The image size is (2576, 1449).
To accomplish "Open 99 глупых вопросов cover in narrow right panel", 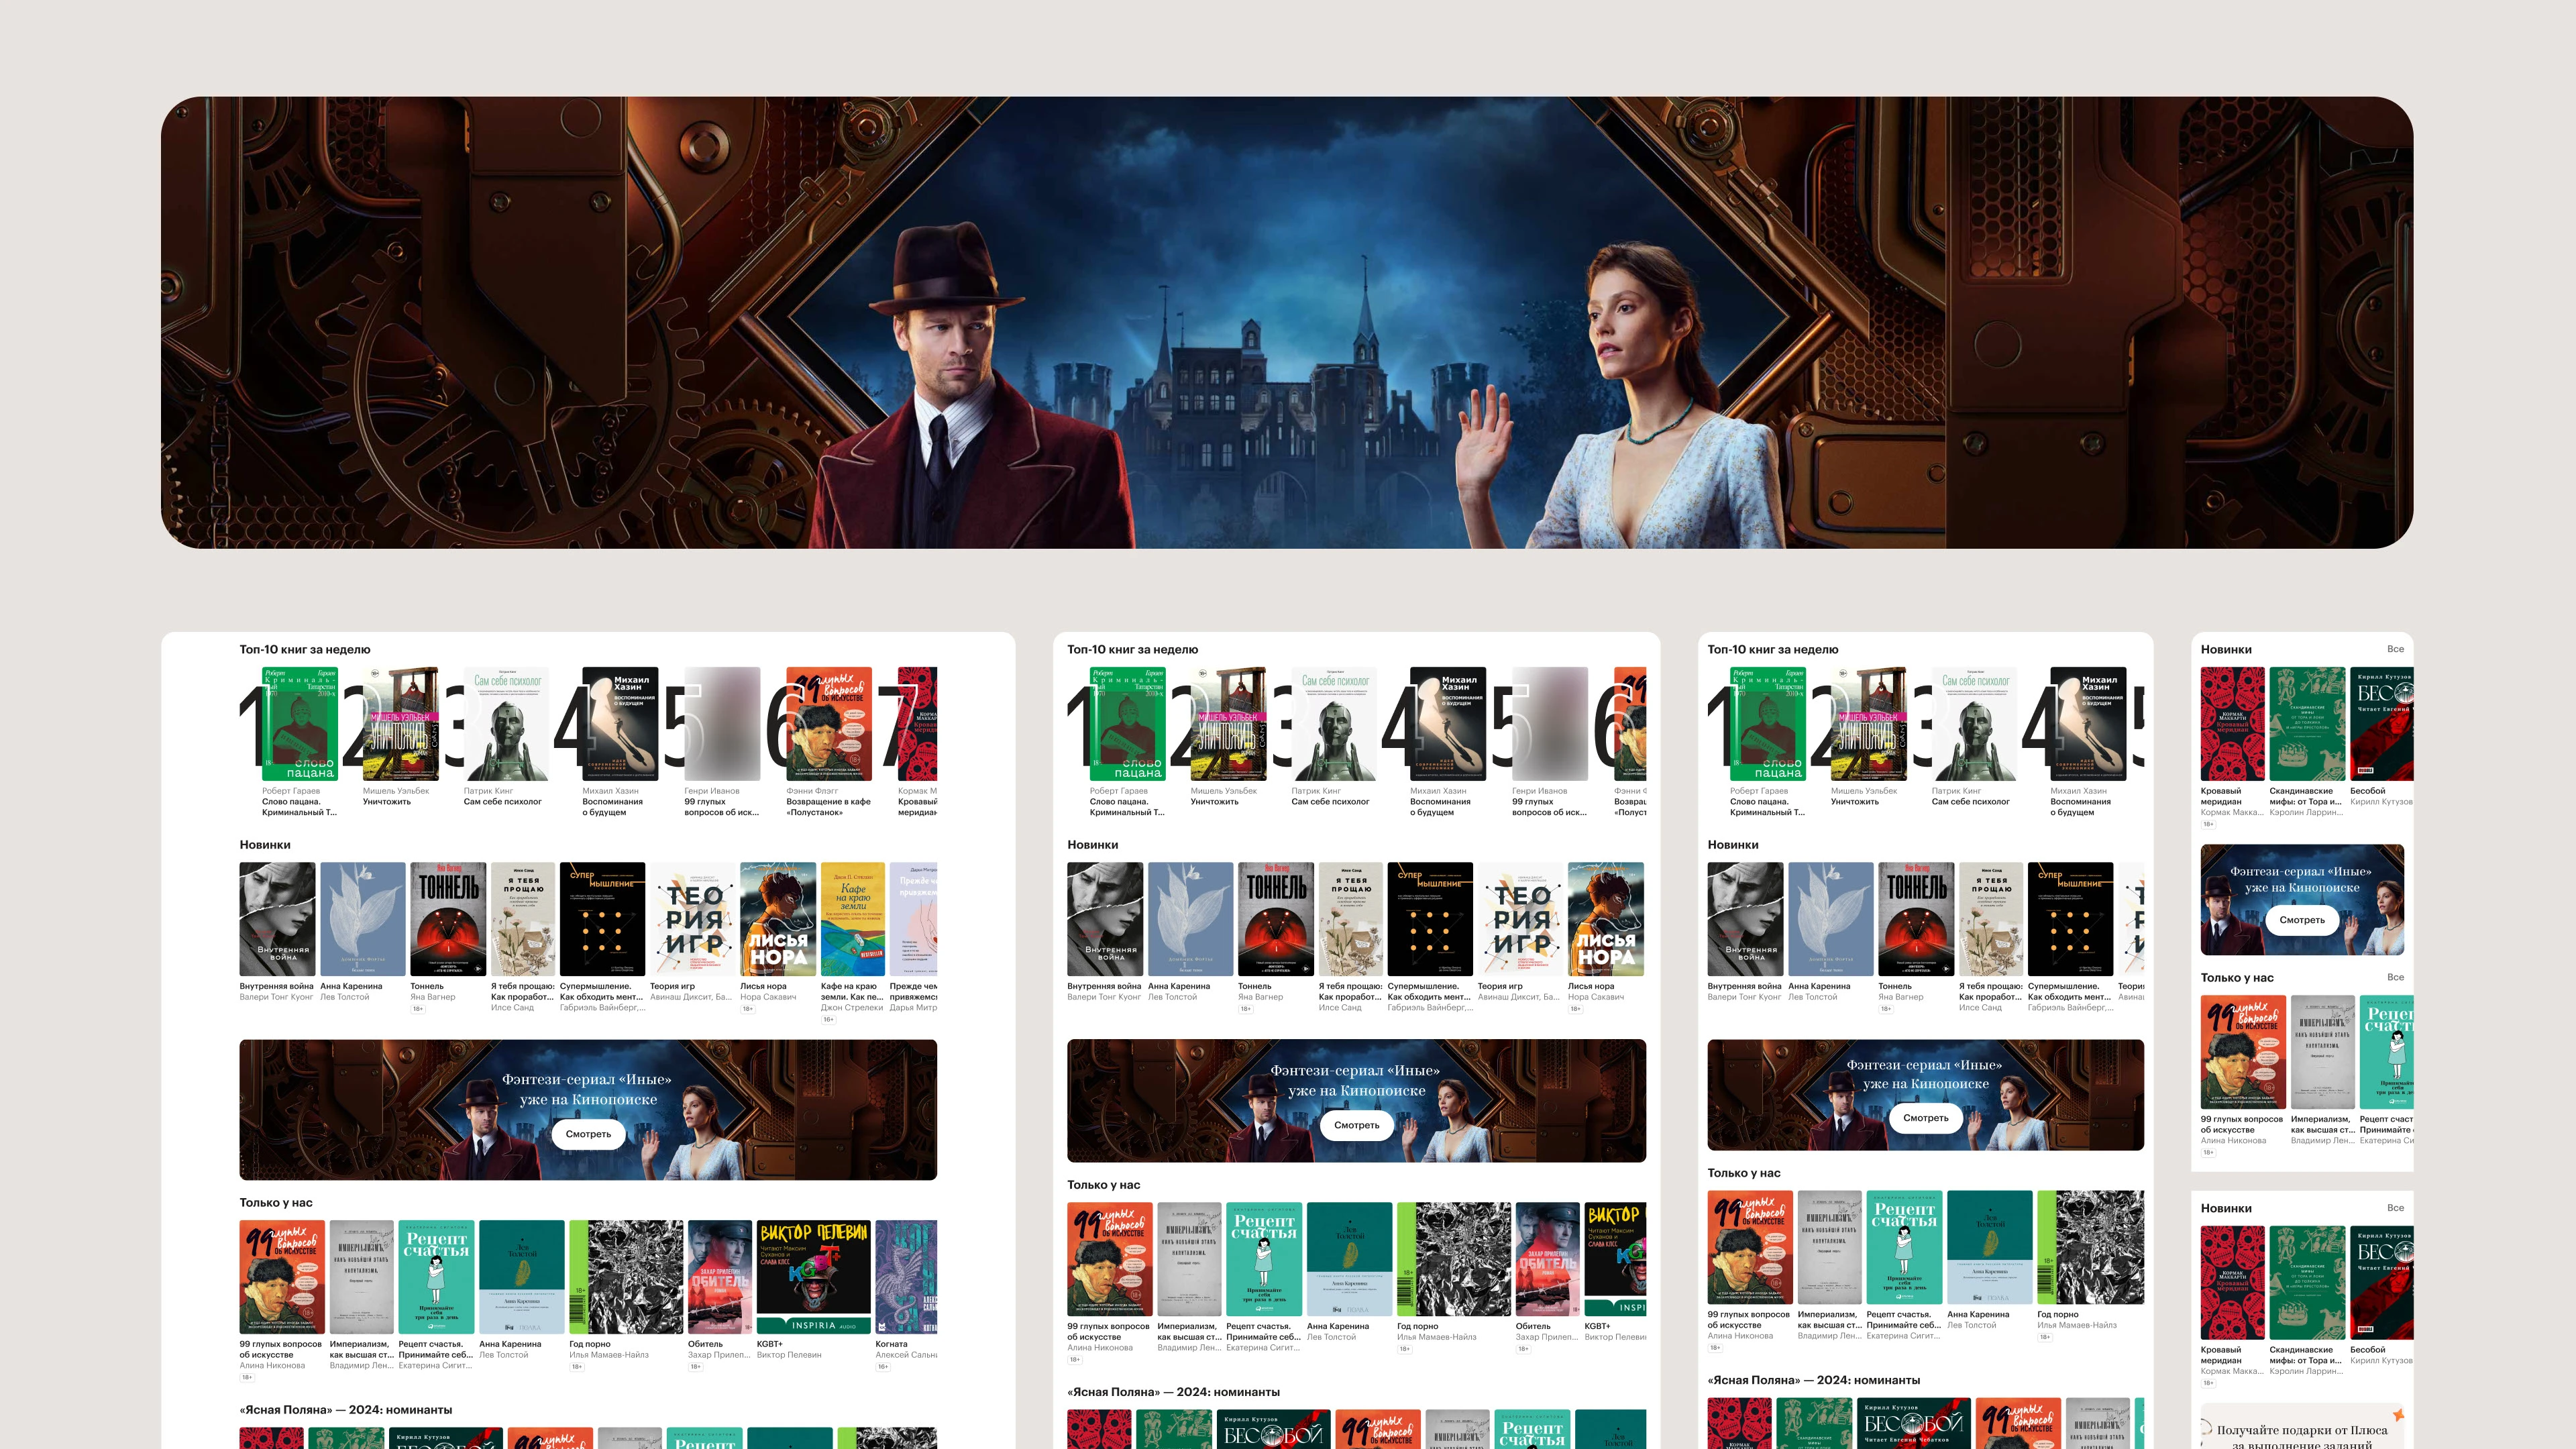I will pyautogui.click(x=2243, y=1052).
